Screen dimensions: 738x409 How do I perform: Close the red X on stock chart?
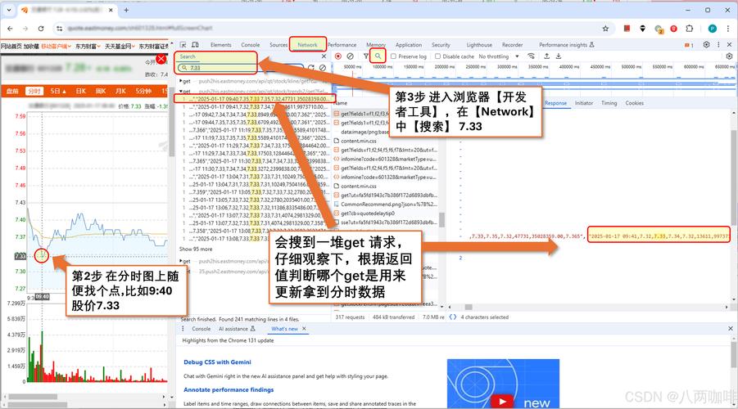(x=161, y=59)
